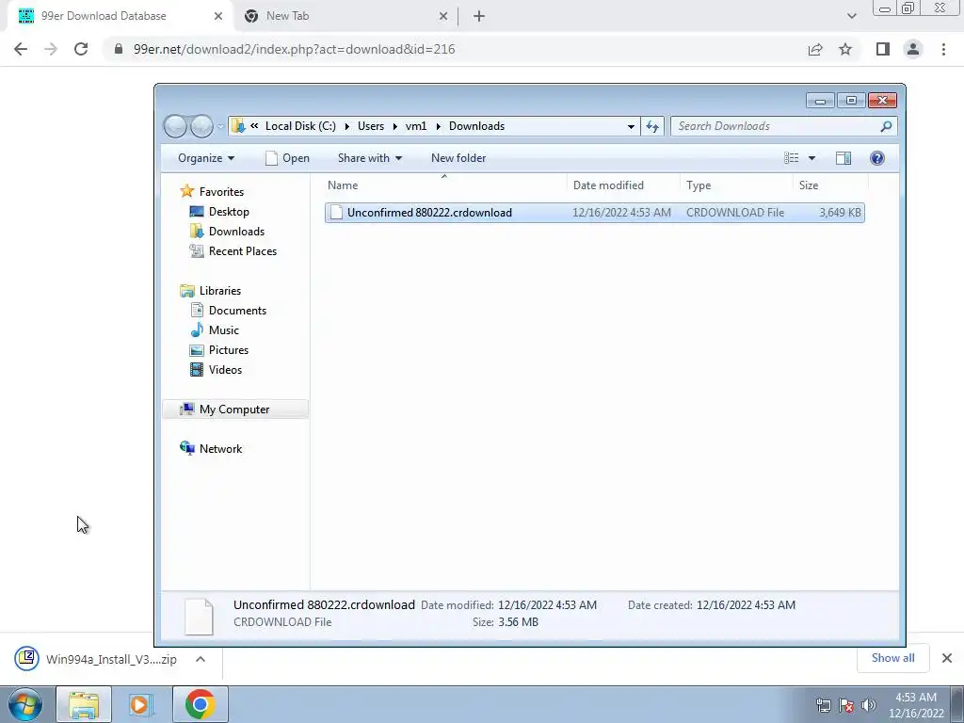Open the Share with dropdown
The width and height of the screenshot is (964, 723).
pos(369,158)
